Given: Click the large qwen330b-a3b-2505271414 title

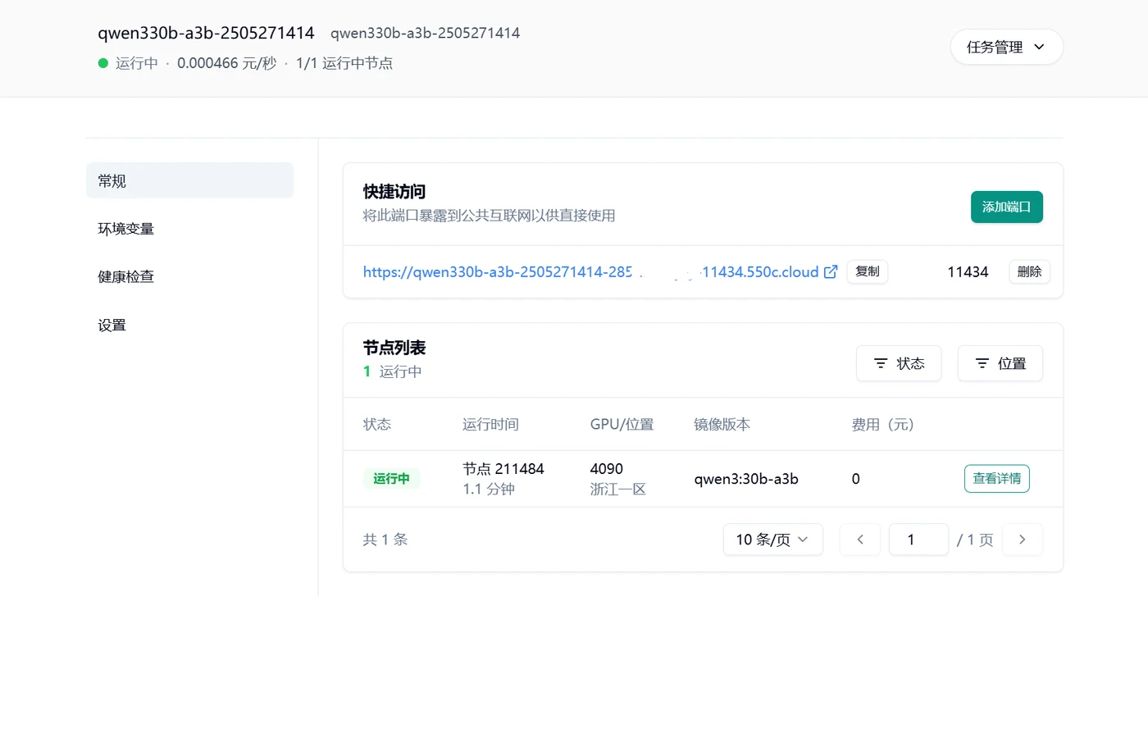Looking at the screenshot, I should 206,33.
